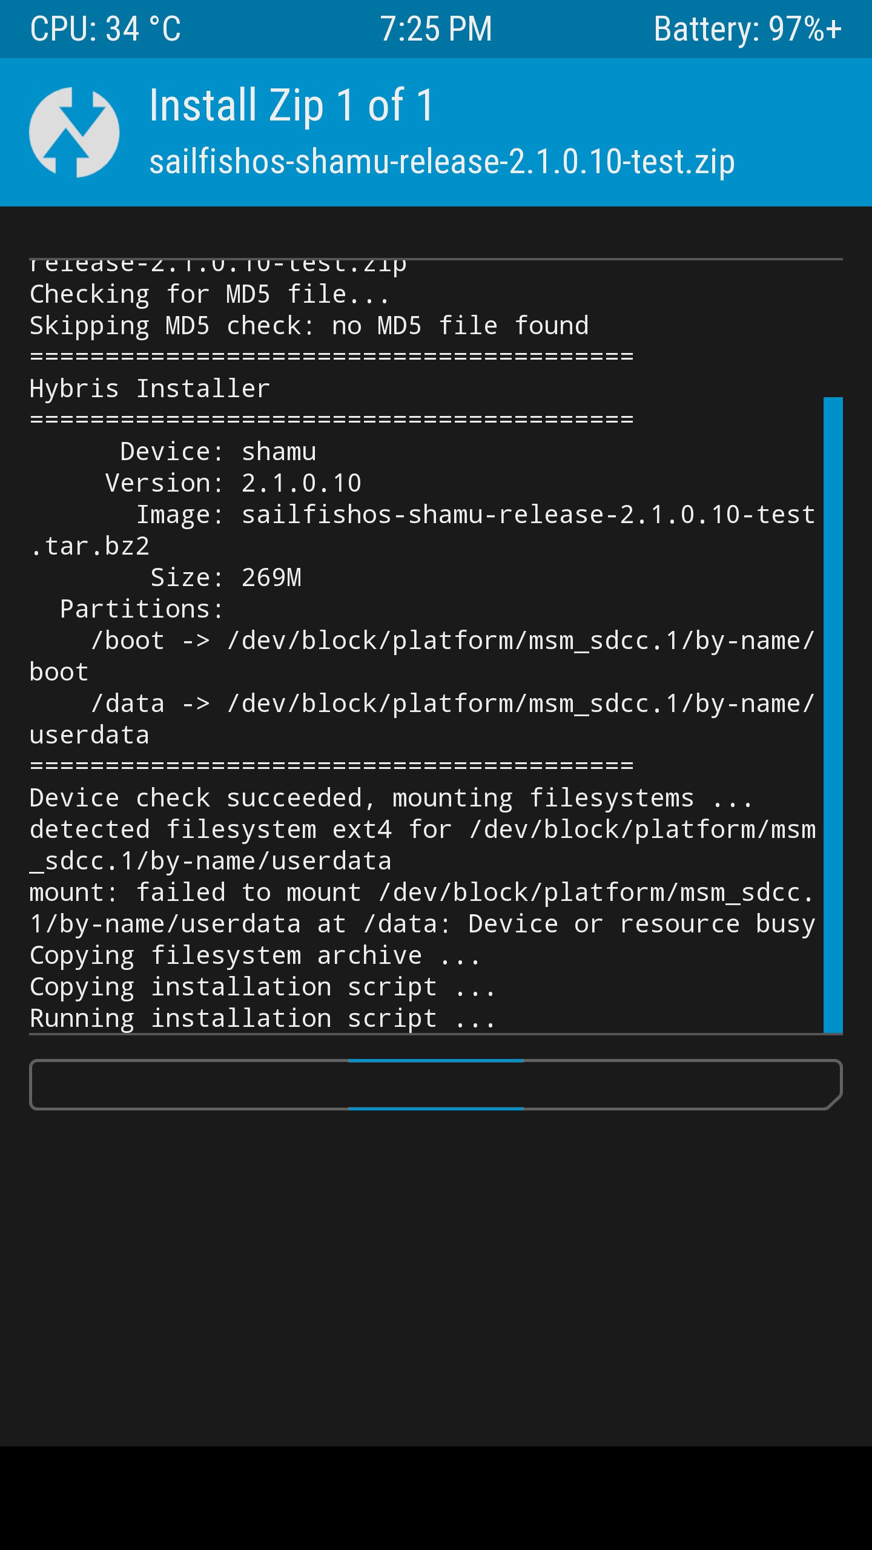The width and height of the screenshot is (872, 1550).
Task: Select the "Skipping MD5 check" log line
Action: pyautogui.click(x=309, y=326)
